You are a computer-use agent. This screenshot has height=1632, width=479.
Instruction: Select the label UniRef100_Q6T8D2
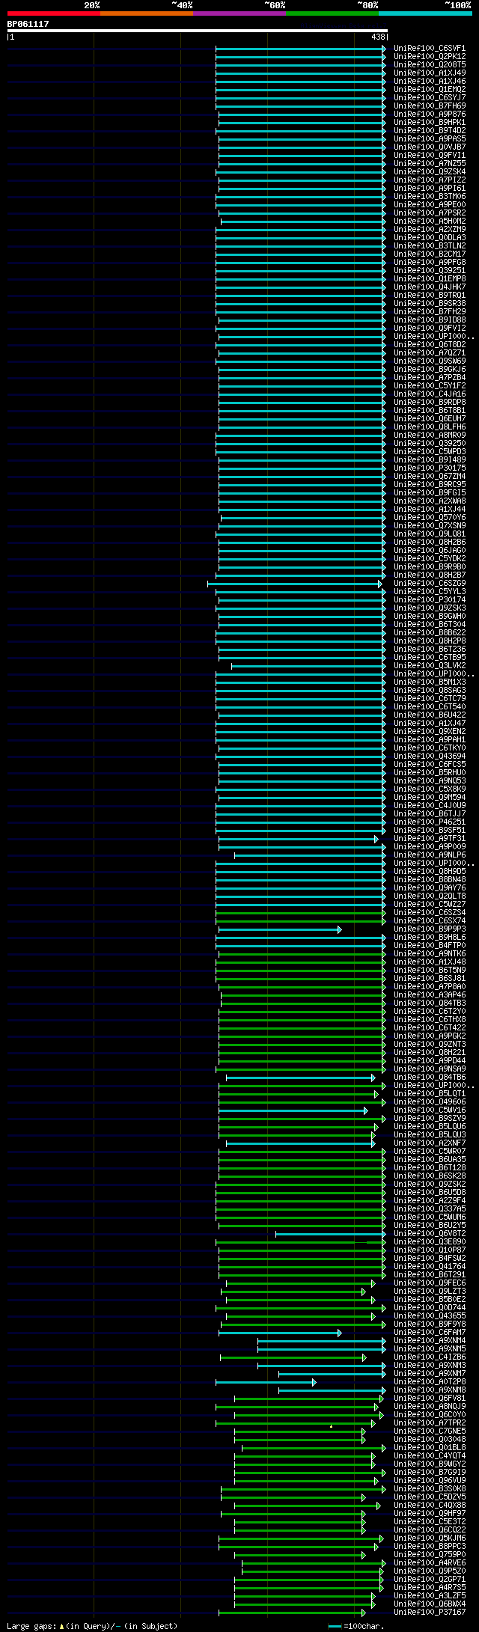[430, 345]
